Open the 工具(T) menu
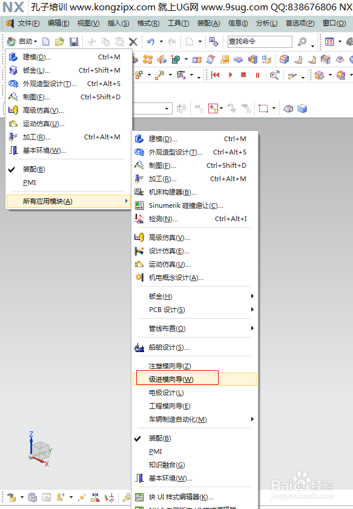Image resolution: width=353 pixels, height=509 pixels. pos(178,23)
